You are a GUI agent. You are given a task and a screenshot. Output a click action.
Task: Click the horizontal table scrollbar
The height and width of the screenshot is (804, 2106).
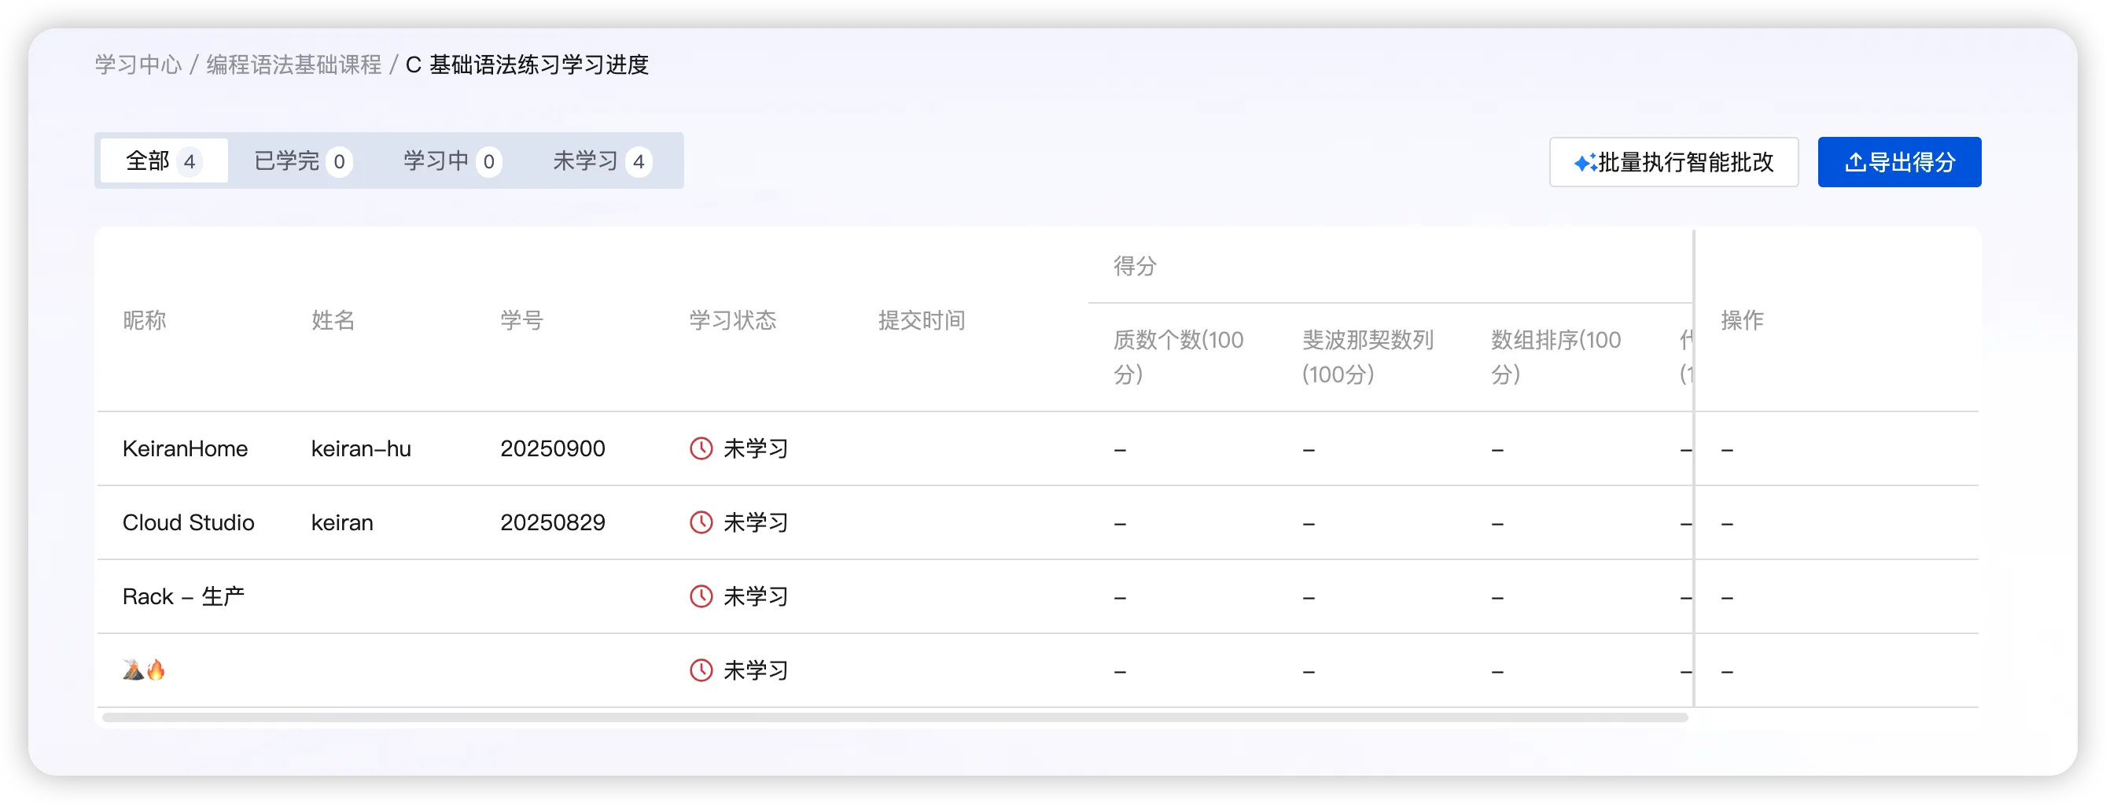point(894,717)
